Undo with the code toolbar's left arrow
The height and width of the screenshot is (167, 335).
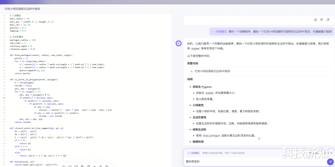[64, 166]
